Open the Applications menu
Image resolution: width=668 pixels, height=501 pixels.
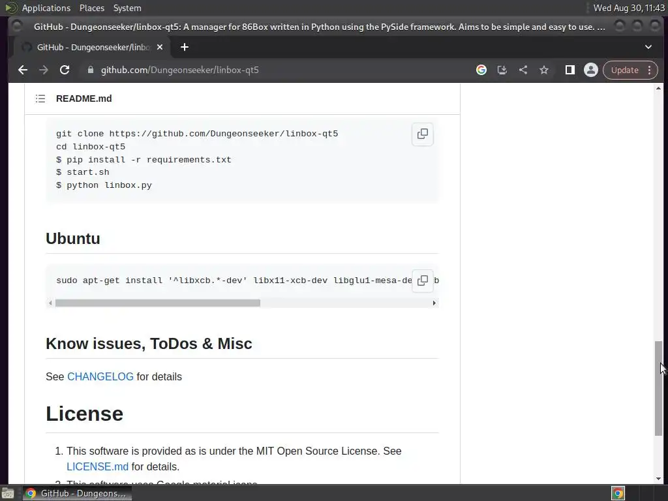tap(46, 8)
